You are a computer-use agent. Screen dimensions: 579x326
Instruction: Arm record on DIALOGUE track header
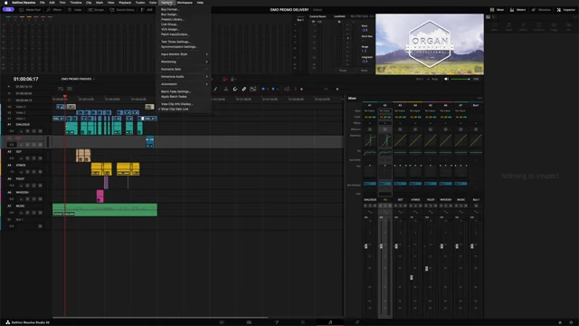tap(28, 130)
